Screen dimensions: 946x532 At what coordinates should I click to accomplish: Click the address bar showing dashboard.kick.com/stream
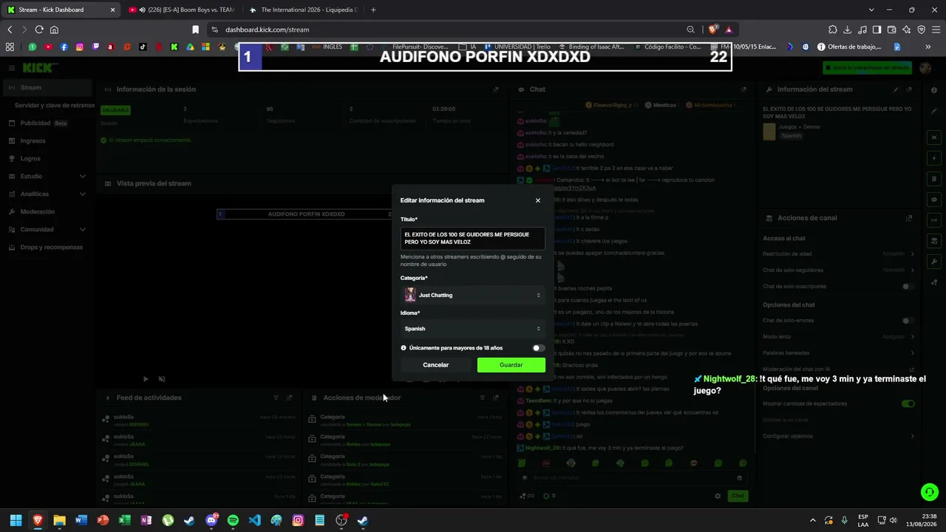point(451,30)
